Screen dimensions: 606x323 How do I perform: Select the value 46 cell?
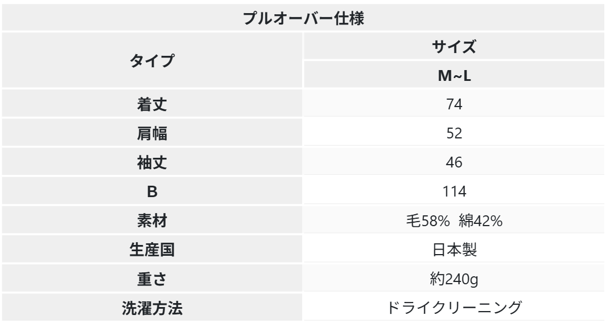point(454,162)
